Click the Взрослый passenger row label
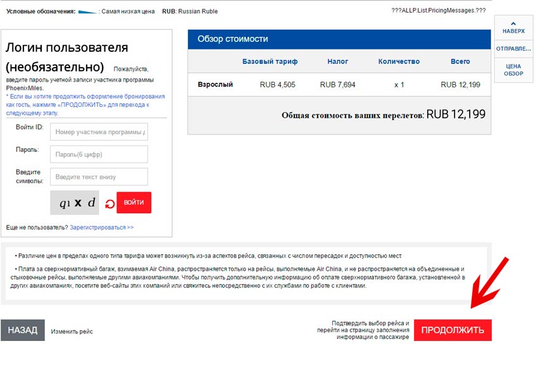The image size is (538, 372). [x=215, y=84]
